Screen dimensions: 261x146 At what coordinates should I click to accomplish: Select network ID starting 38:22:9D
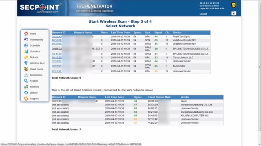[57, 36]
